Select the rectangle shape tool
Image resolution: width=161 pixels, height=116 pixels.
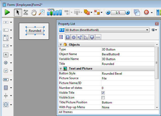point(6,88)
